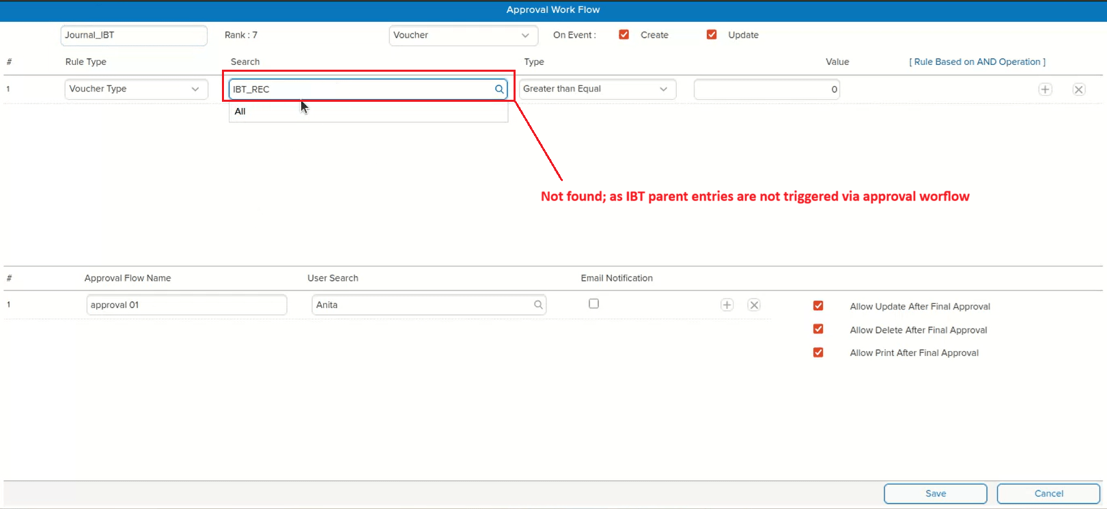Open the Greater than Equal dropdown
This screenshot has width=1107, height=509.
pyautogui.click(x=597, y=90)
